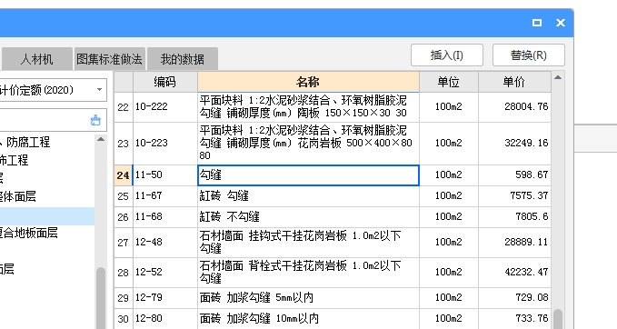Select 石材墙面 挂钩式干挂花岗岩板 row
This screenshot has height=329, width=617.
(x=308, y=243)
